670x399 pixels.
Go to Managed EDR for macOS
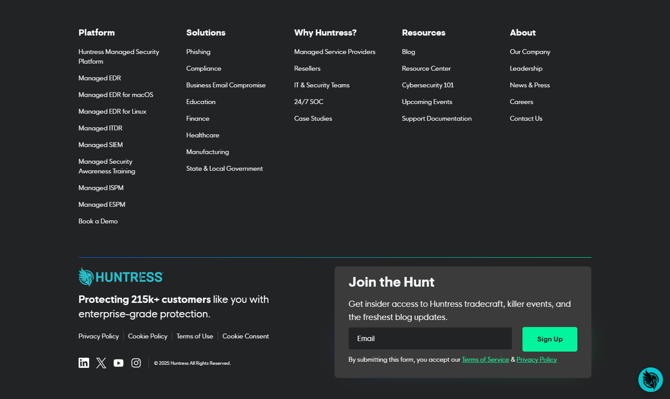pos(116,95)
